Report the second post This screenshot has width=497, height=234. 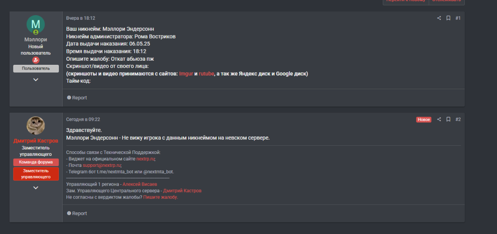pos(77,213)
